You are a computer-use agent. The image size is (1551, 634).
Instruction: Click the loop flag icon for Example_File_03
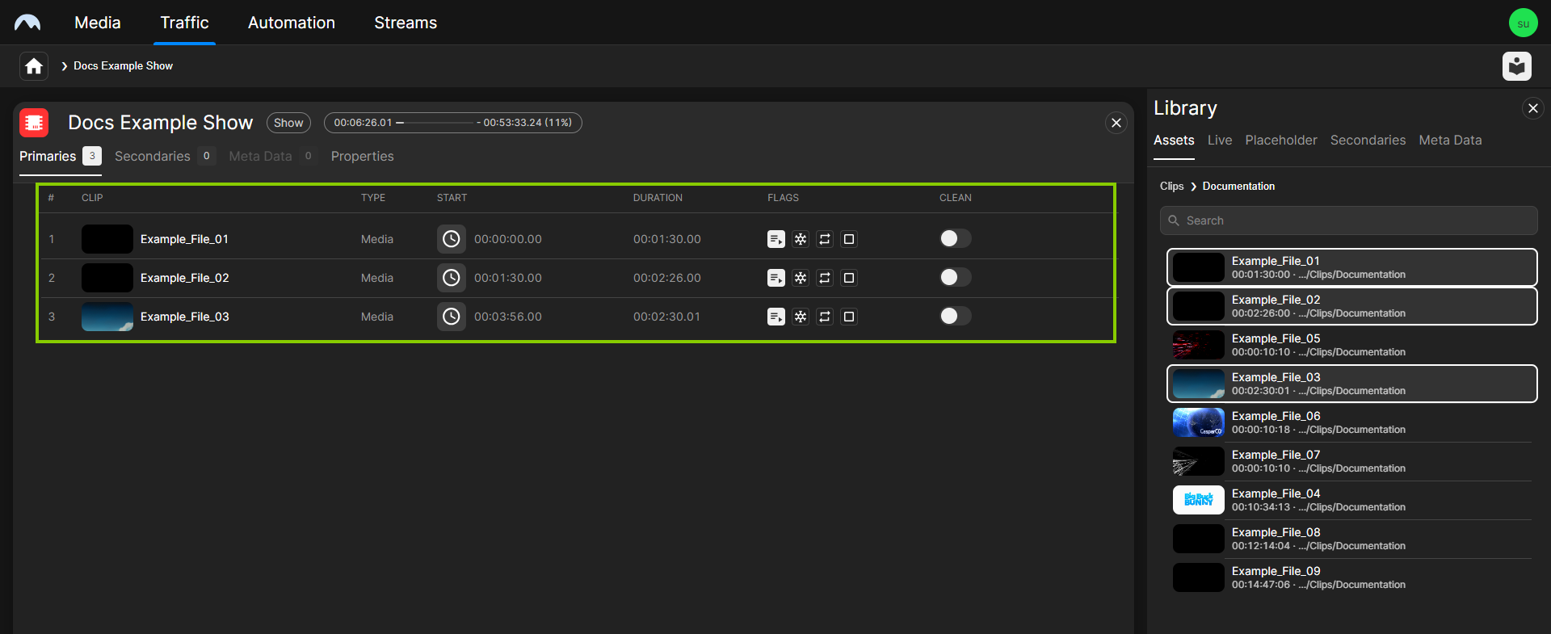coord(824,317)
